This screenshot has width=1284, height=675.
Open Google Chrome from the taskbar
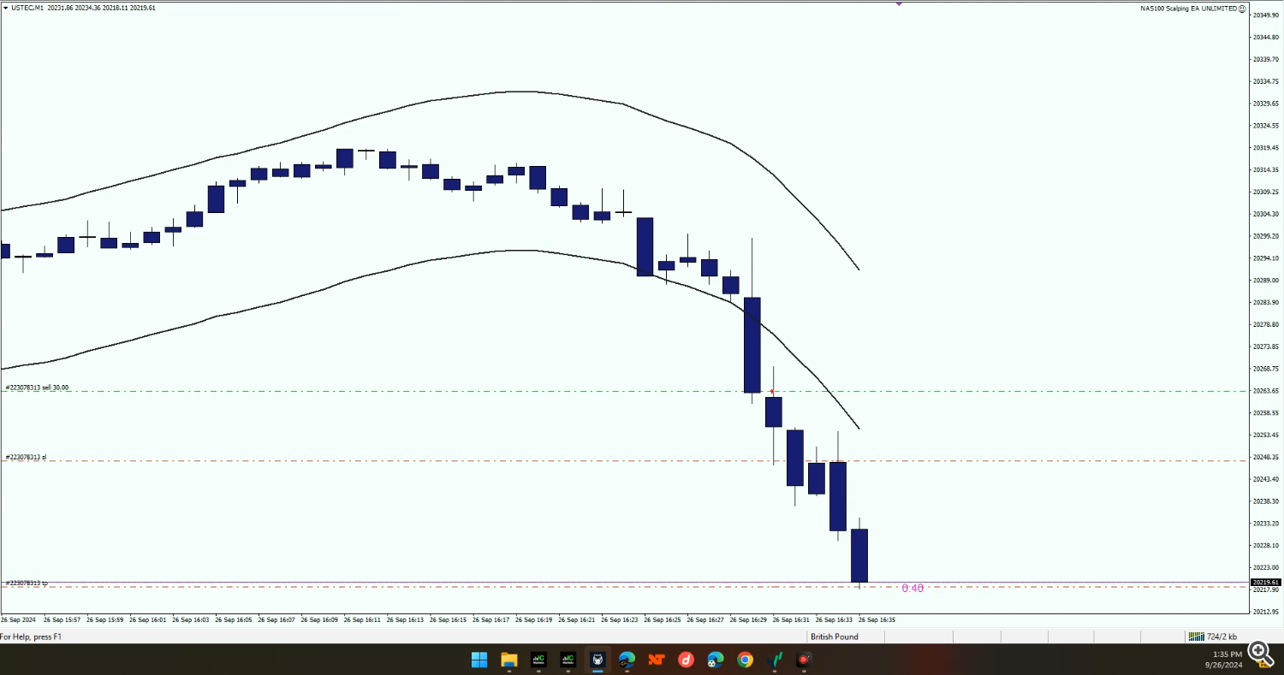(745, 660)
